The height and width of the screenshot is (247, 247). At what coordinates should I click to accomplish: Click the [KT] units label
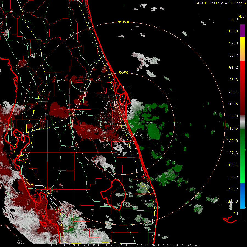coord(234,19)
